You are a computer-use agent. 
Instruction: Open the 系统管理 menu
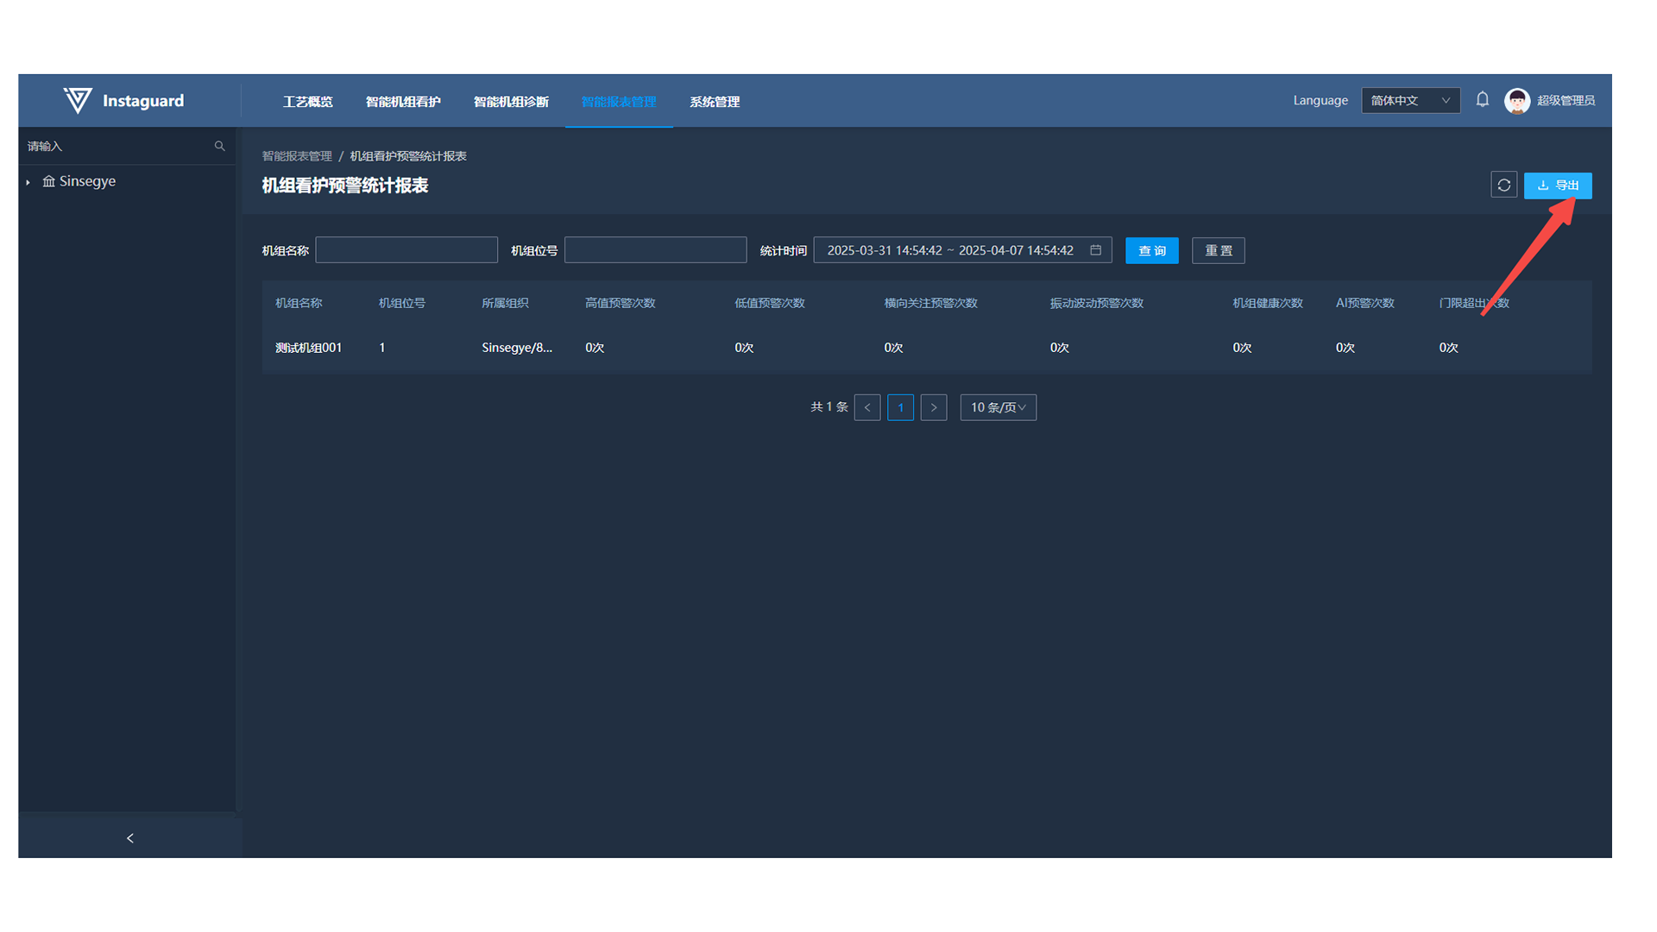714,102
